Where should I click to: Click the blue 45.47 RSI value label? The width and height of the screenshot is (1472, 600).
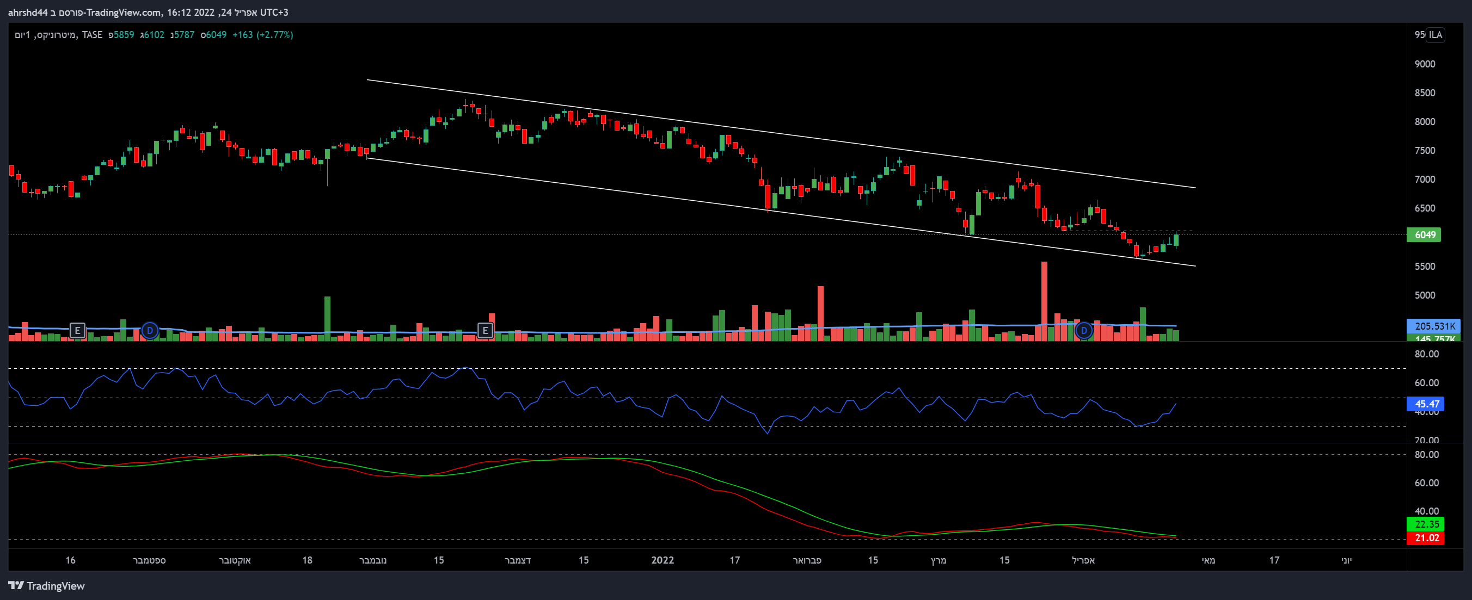[x=1426, y=404]
